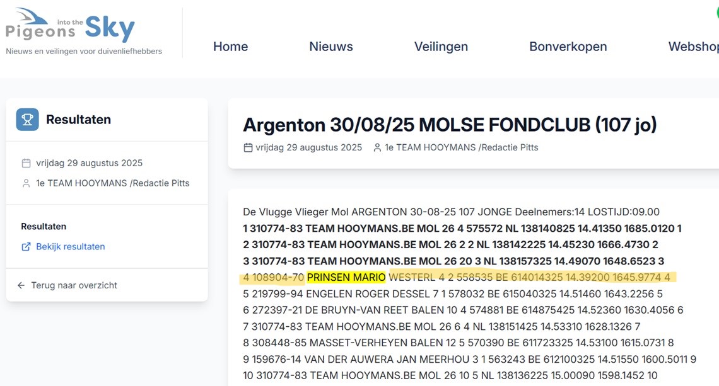Open the Webshop navigation item
Viewport: 719px width, 386px height.
[x=693, y=47]
